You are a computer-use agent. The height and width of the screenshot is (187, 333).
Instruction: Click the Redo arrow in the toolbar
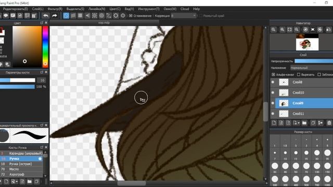point(55,16)
